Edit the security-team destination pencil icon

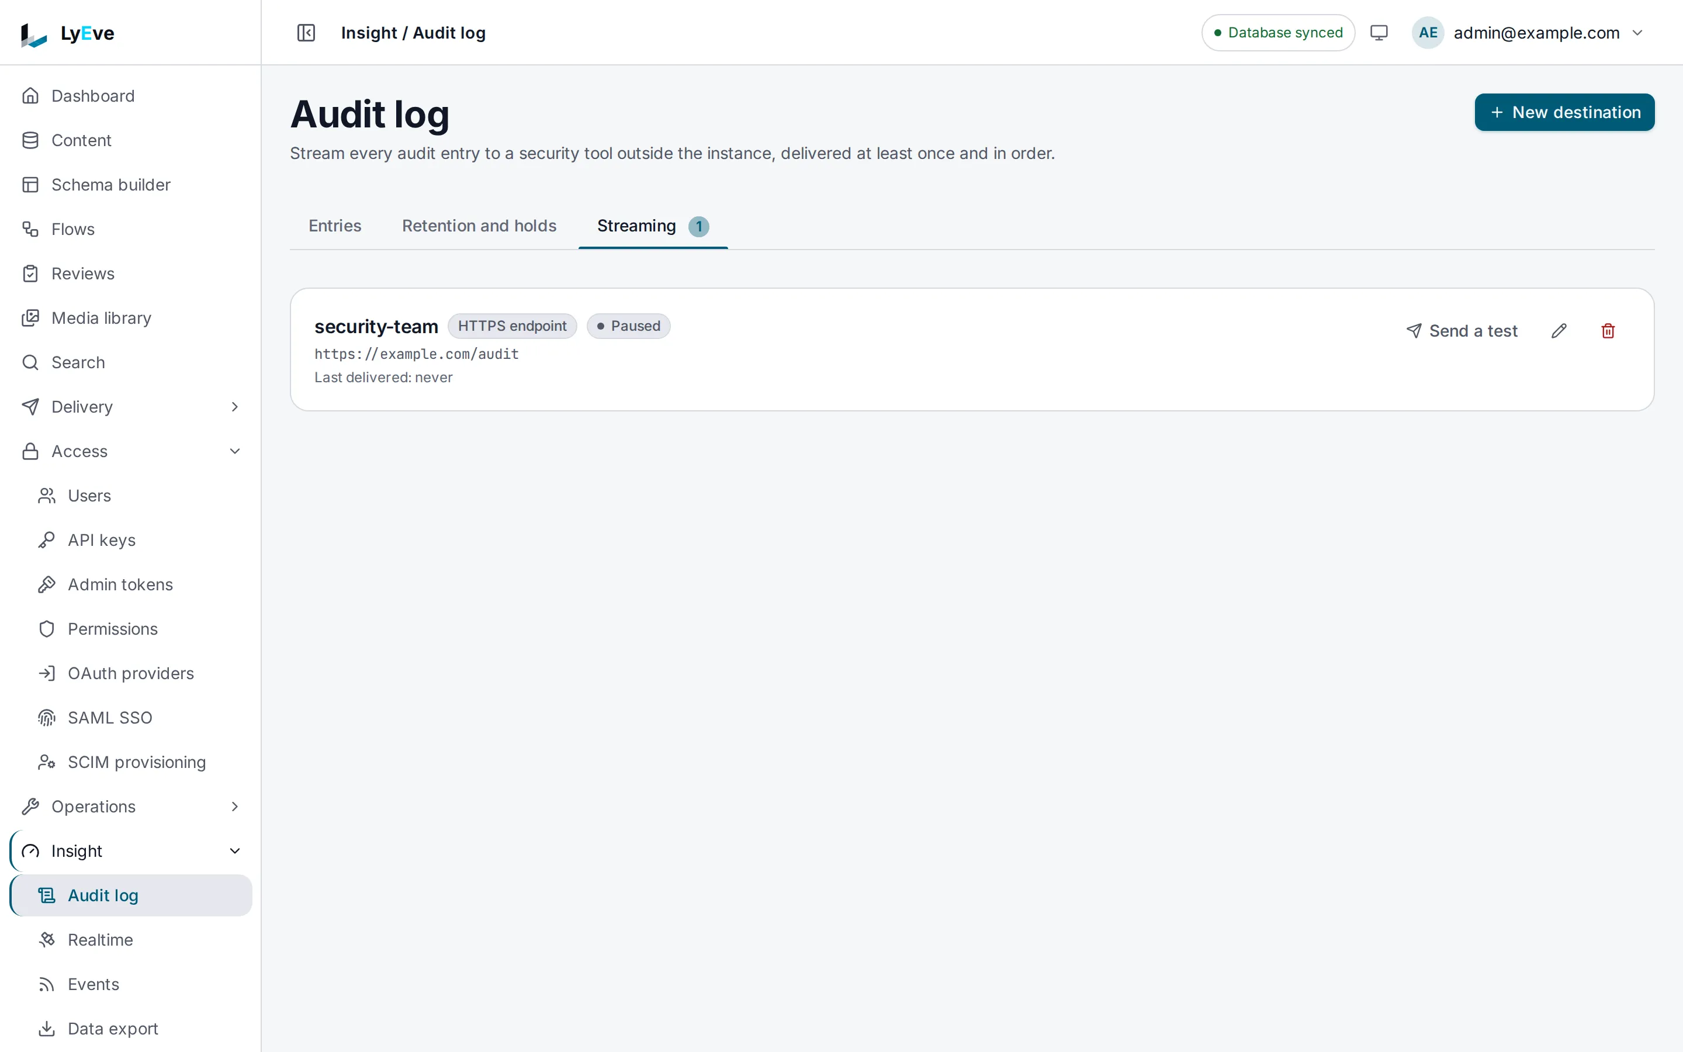(x=1559, y=331)
